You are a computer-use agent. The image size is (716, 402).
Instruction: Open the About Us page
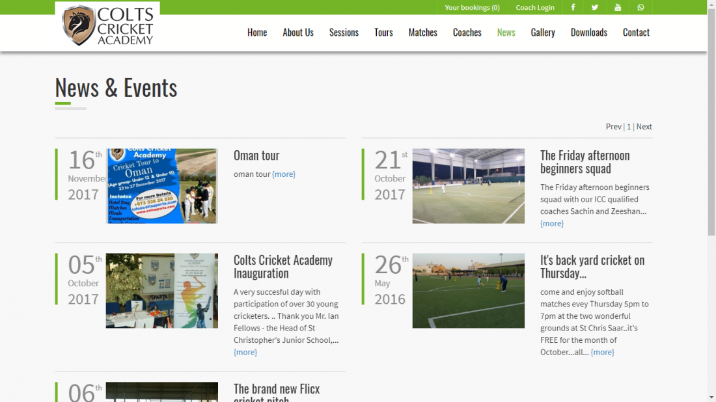297,33
